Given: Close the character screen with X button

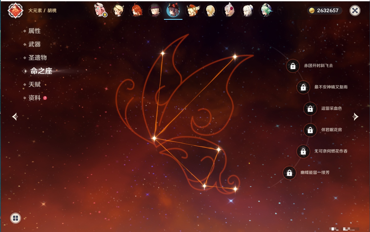Looking at the screenshot, I should [x=355, y=11].
